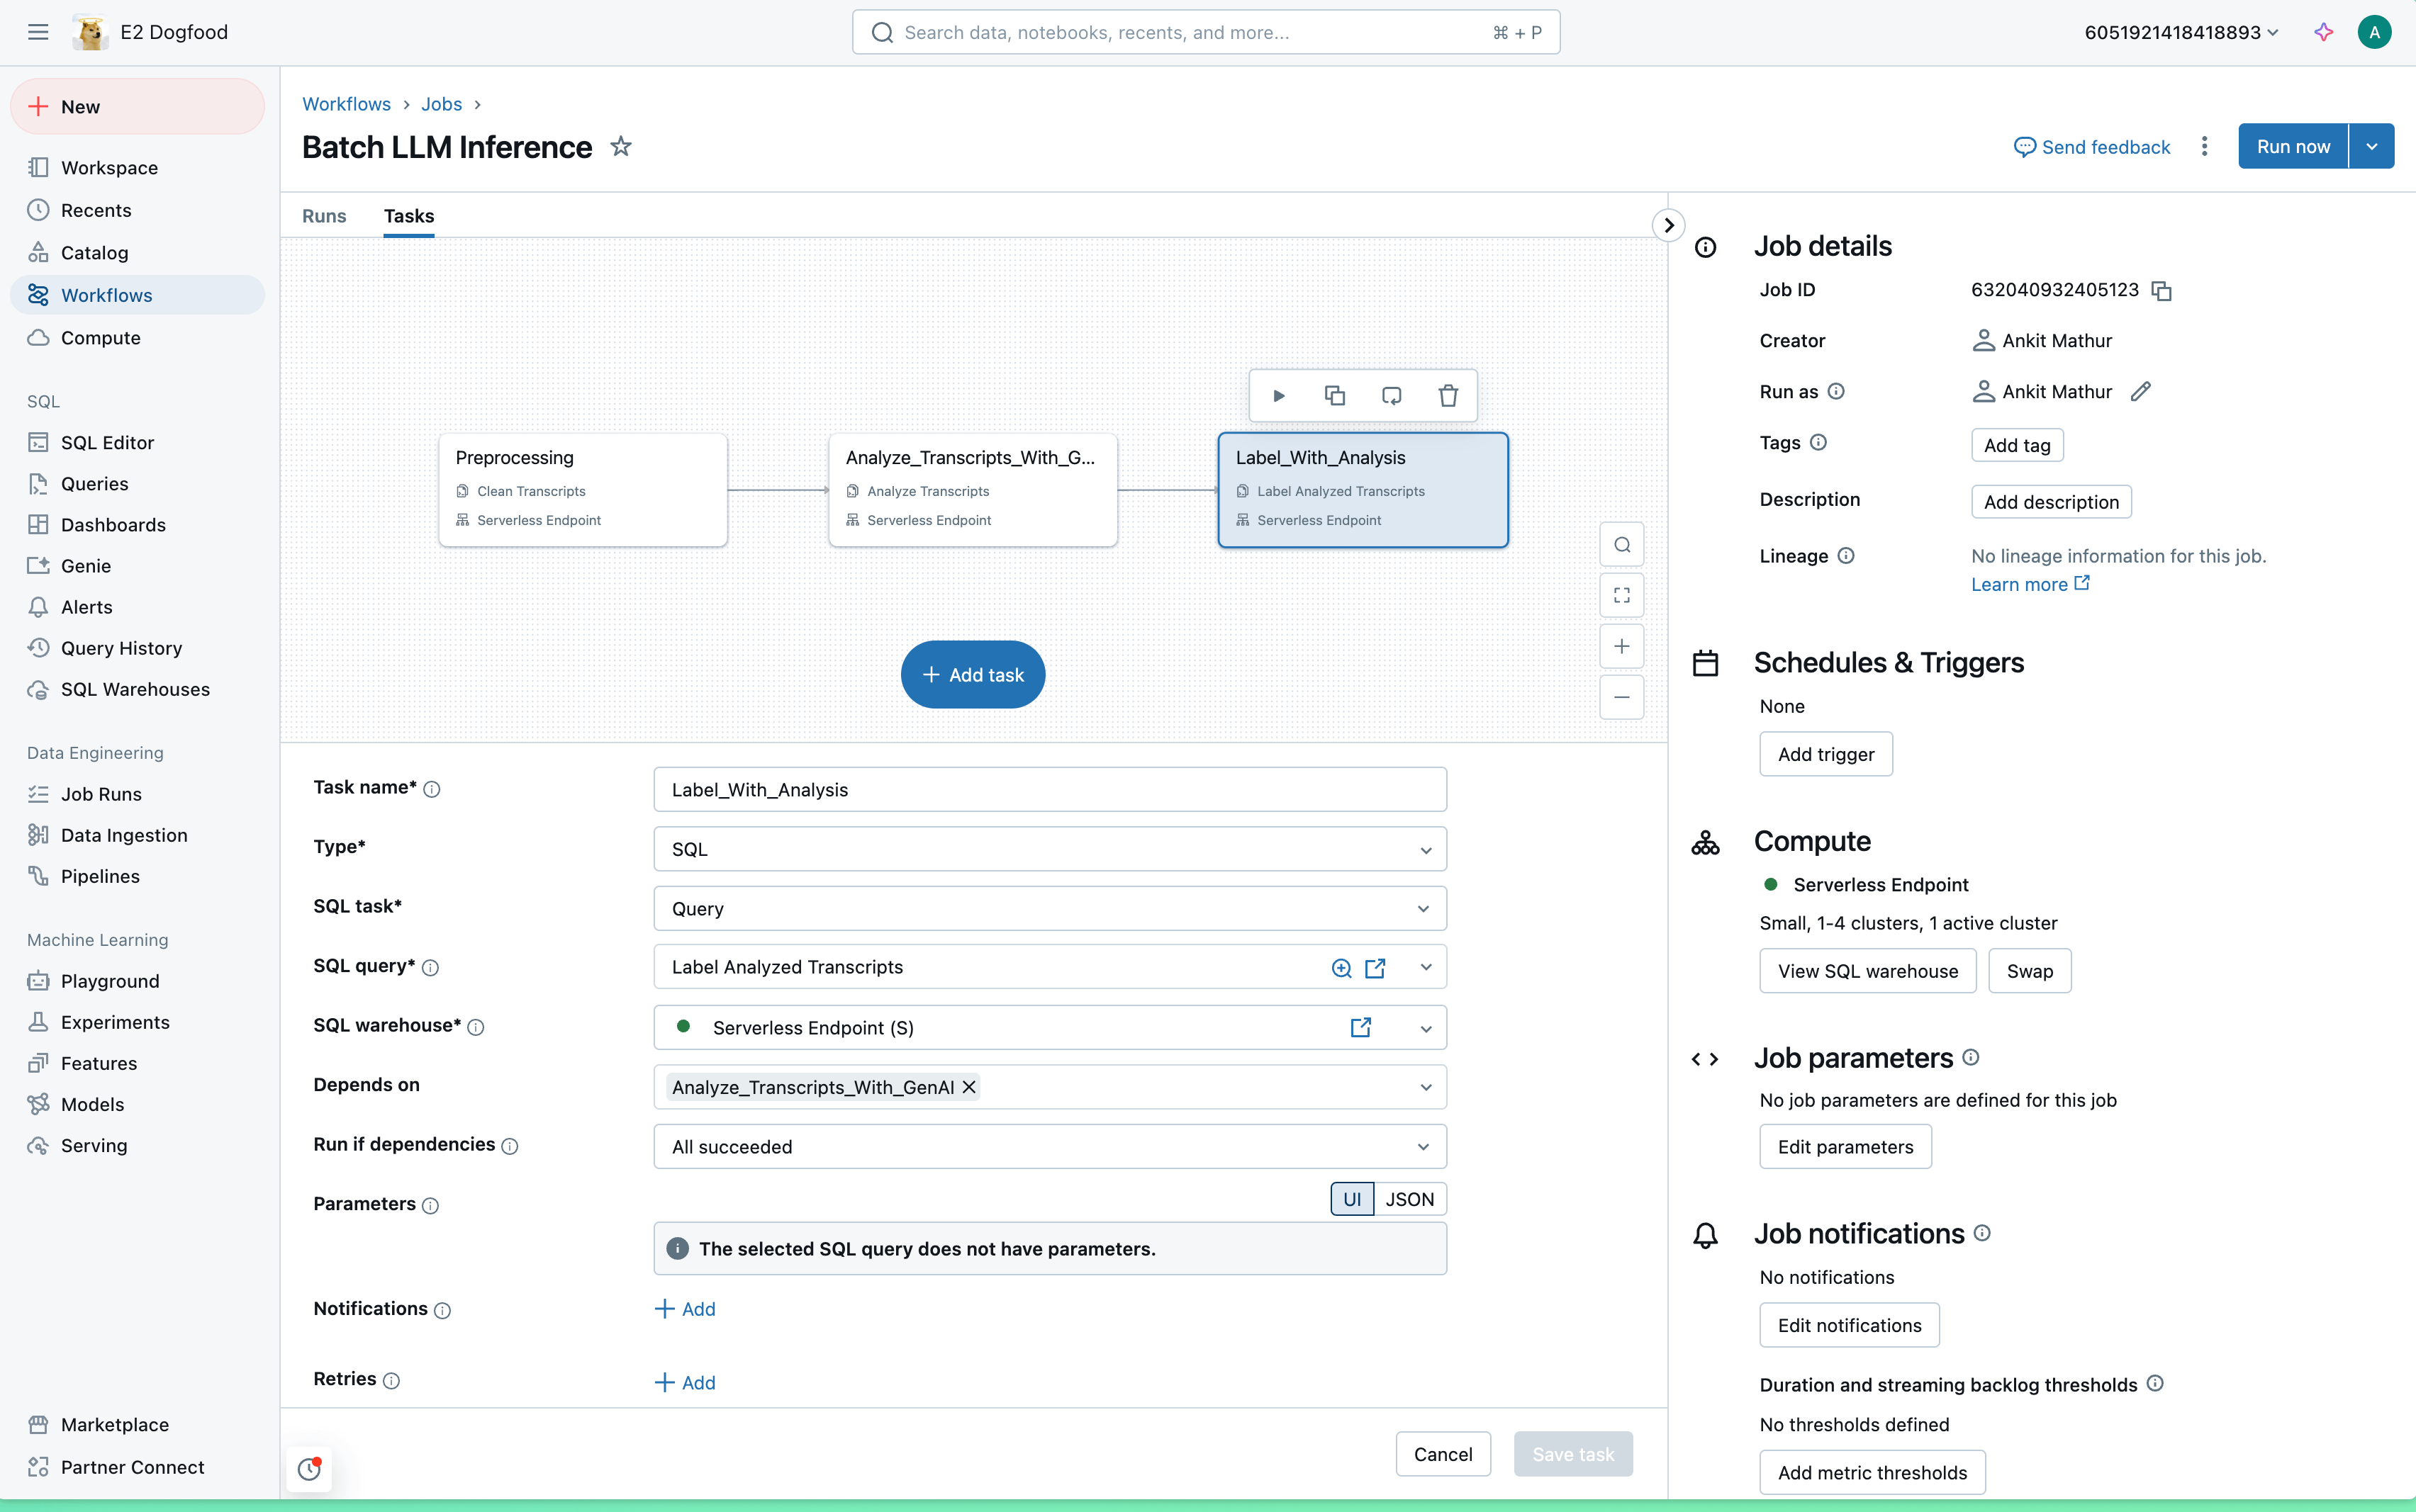Favorite the job with star icon
Viewport: 2416px width, 1512px height.
621,147
